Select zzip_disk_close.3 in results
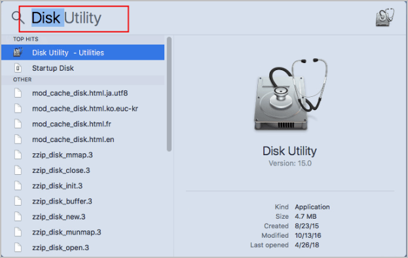 pos(83,170)
